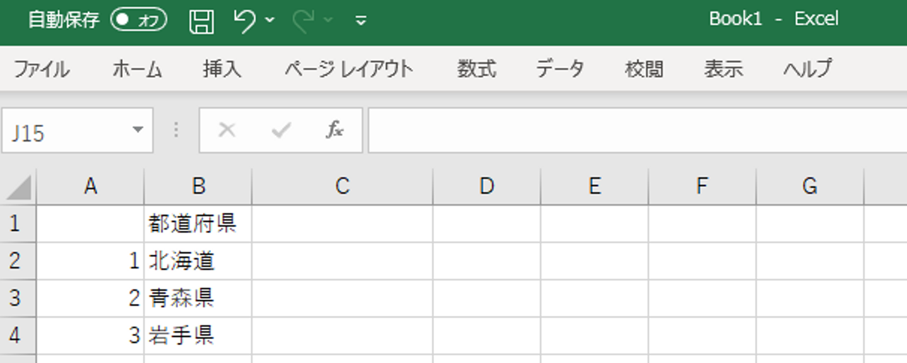Click the Select All corner triangle
This screenshot has height=363, width=907.
pos(19,187)
